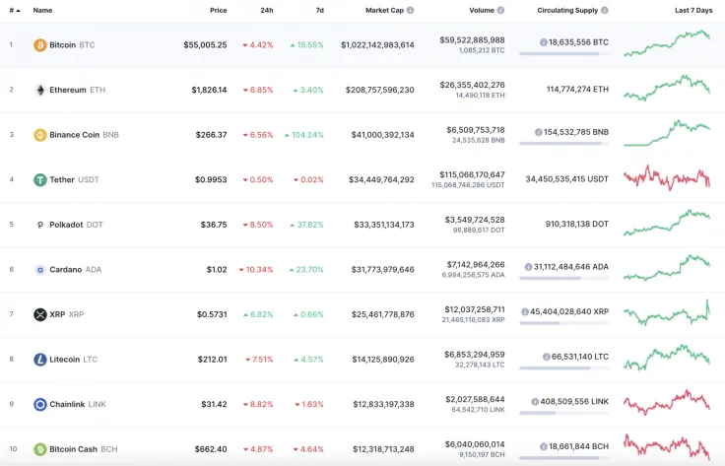The image size is (725, 466).
Task: Open Tether's last 7 days sparkline chart
Action: point(667,178)
